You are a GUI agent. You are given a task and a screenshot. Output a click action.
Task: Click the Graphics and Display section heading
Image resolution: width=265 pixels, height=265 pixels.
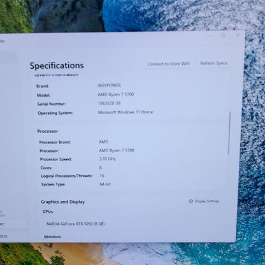coord(63,202)
